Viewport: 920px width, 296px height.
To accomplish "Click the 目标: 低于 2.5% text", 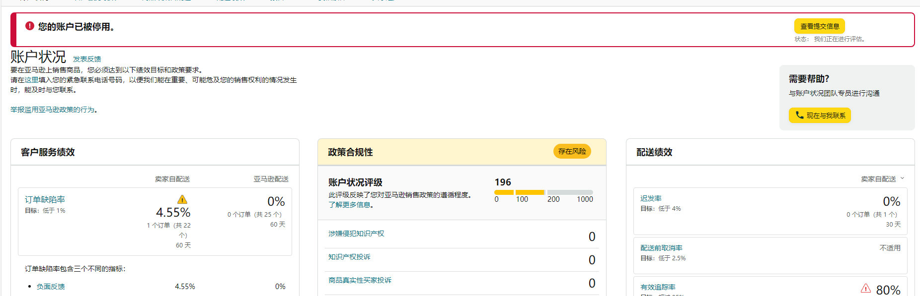I will pyautogui.click(x=663, y=258).
